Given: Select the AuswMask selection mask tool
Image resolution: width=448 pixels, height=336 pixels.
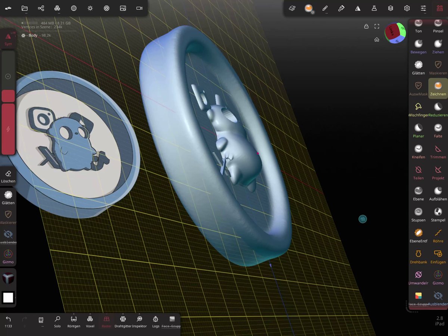Looking at the screenshot, I should click(x=419, y=88).
